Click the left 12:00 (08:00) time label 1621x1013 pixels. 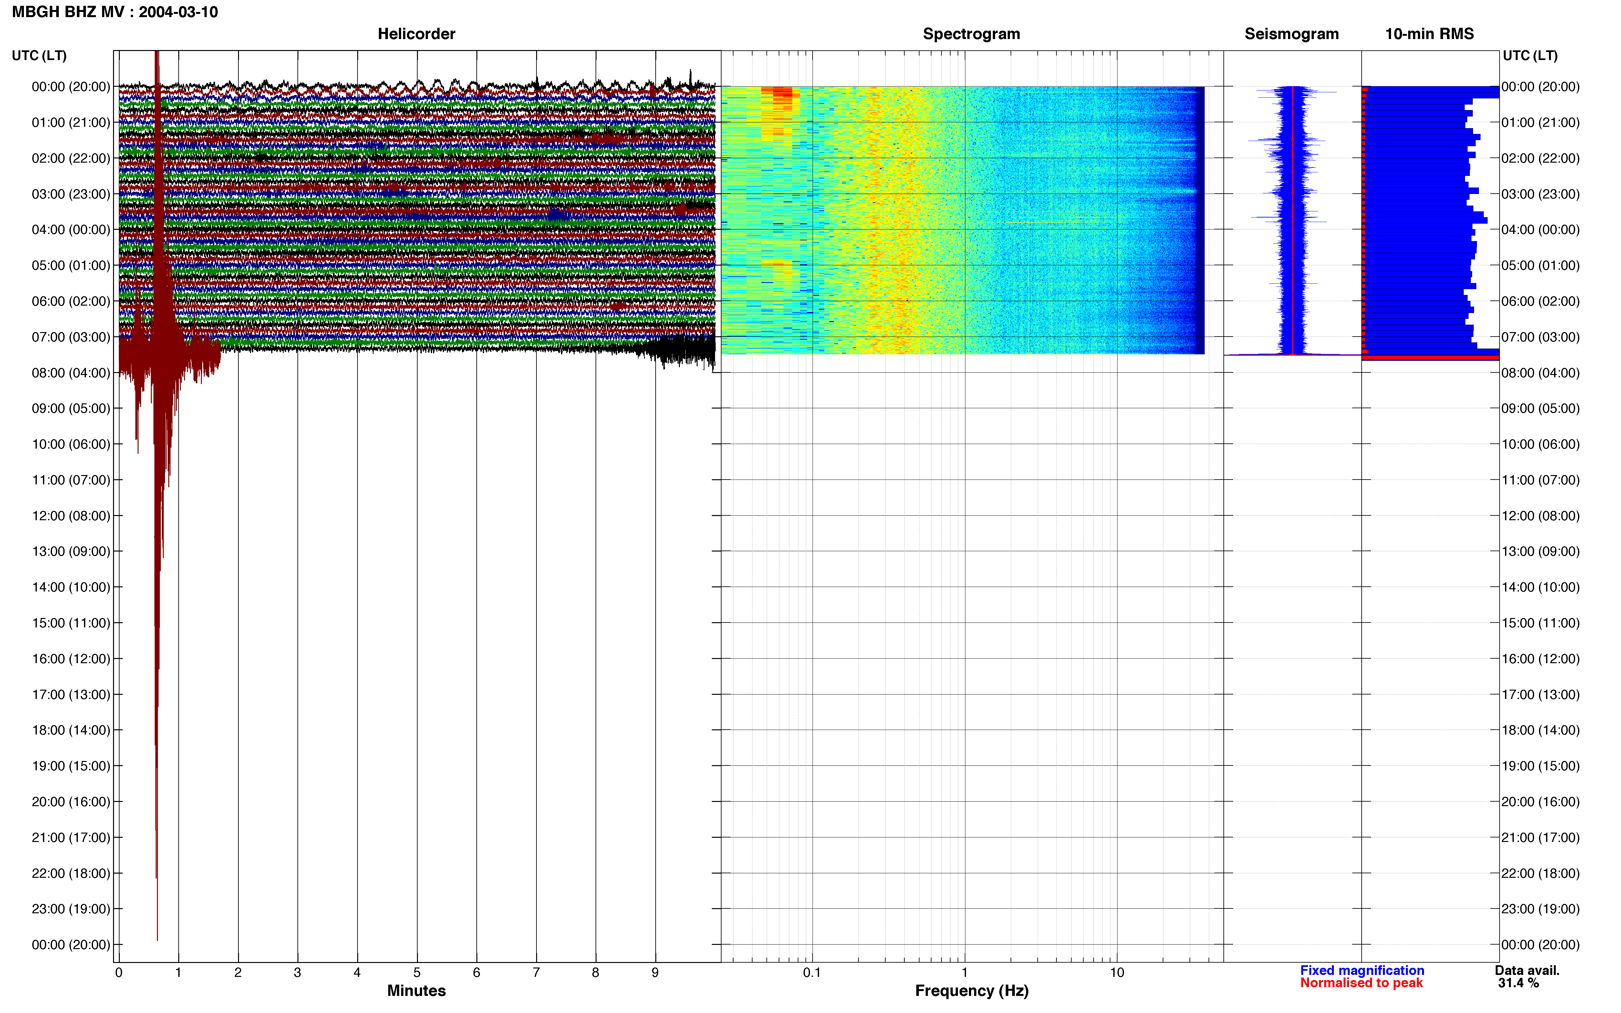point(71,516)
